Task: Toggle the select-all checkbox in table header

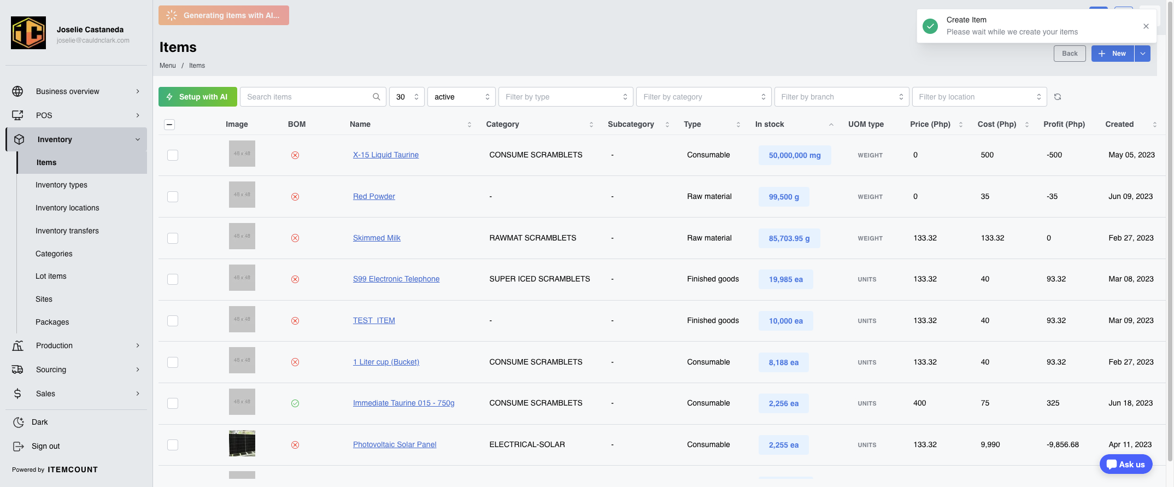Action: [x=169, y=125]
